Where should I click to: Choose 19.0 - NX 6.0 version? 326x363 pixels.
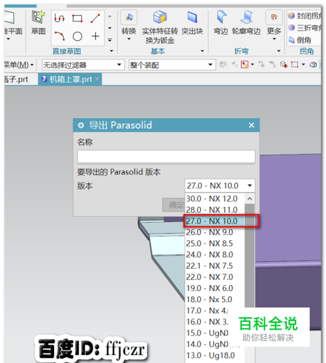pos(215,288)
